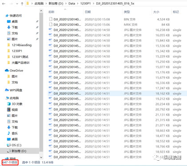The width and height of the screenshot is (187, 166).
Task: Click the 1230P1 breadcrumb segment
Action: point(85,4)
